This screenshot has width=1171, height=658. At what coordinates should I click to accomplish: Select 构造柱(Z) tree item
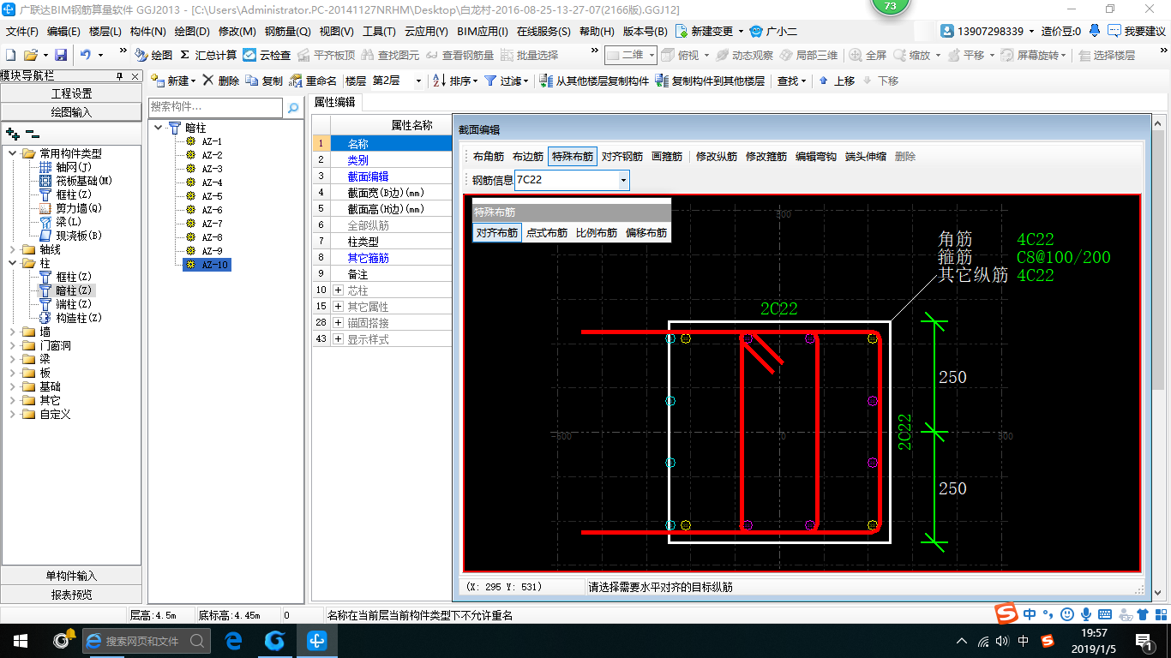[79, 318]
